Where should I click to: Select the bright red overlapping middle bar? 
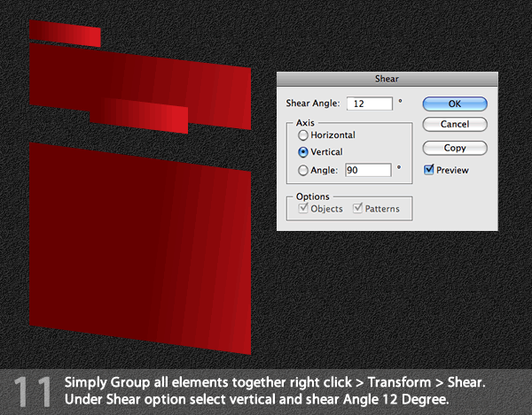click(x=139, y=116)
